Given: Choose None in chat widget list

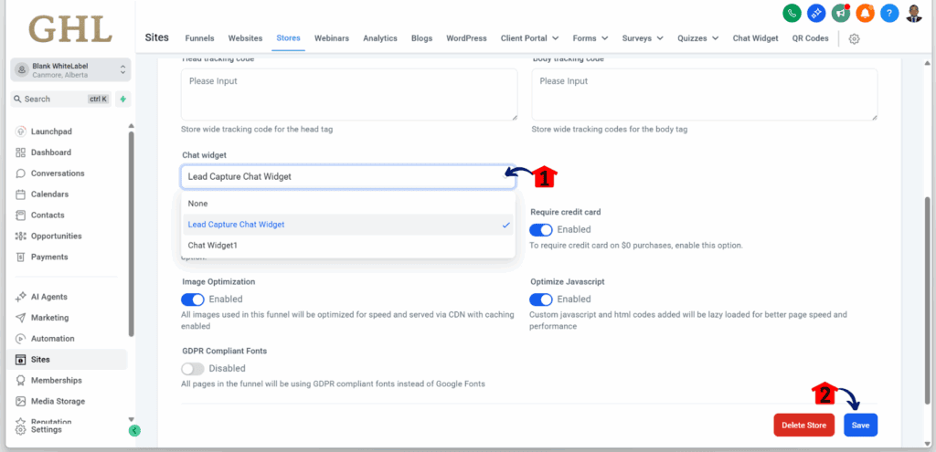Looking at the screenshot, I should [348, 204].
